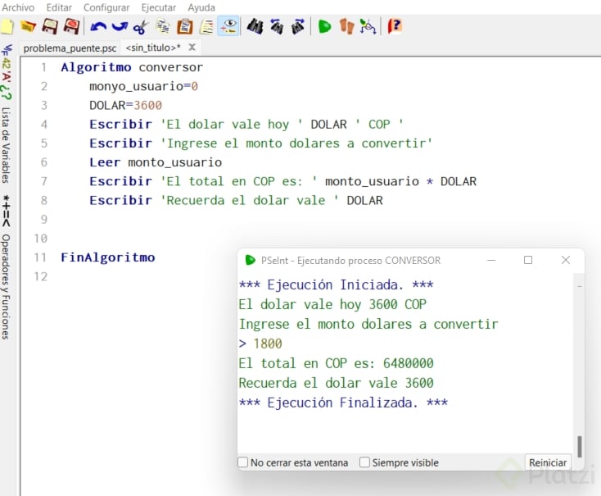Select the <sin_titulo>* tab
The height and width of the screenshot is (496, 601).
153,48
